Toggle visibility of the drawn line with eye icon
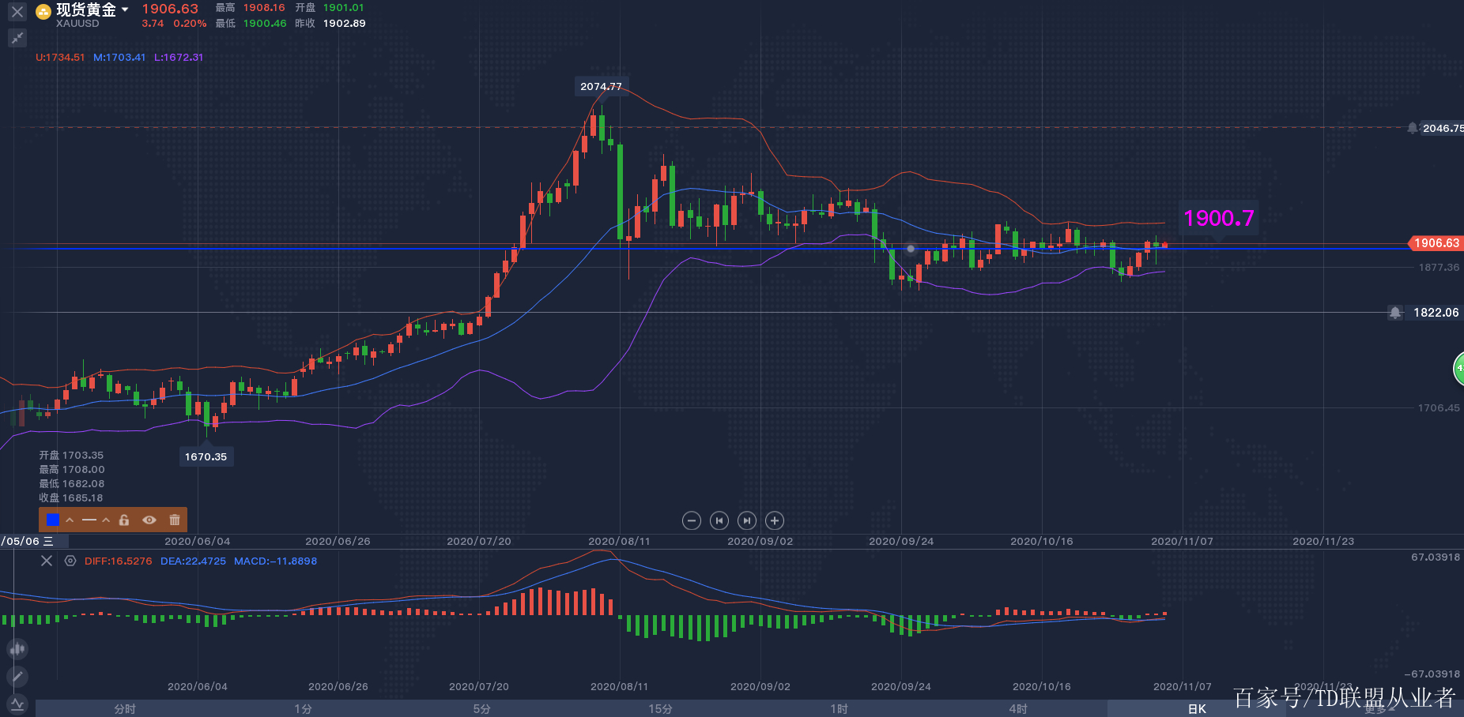Image resolution: width=1464 pixels, height=717 pixels. tap(149, 520)
